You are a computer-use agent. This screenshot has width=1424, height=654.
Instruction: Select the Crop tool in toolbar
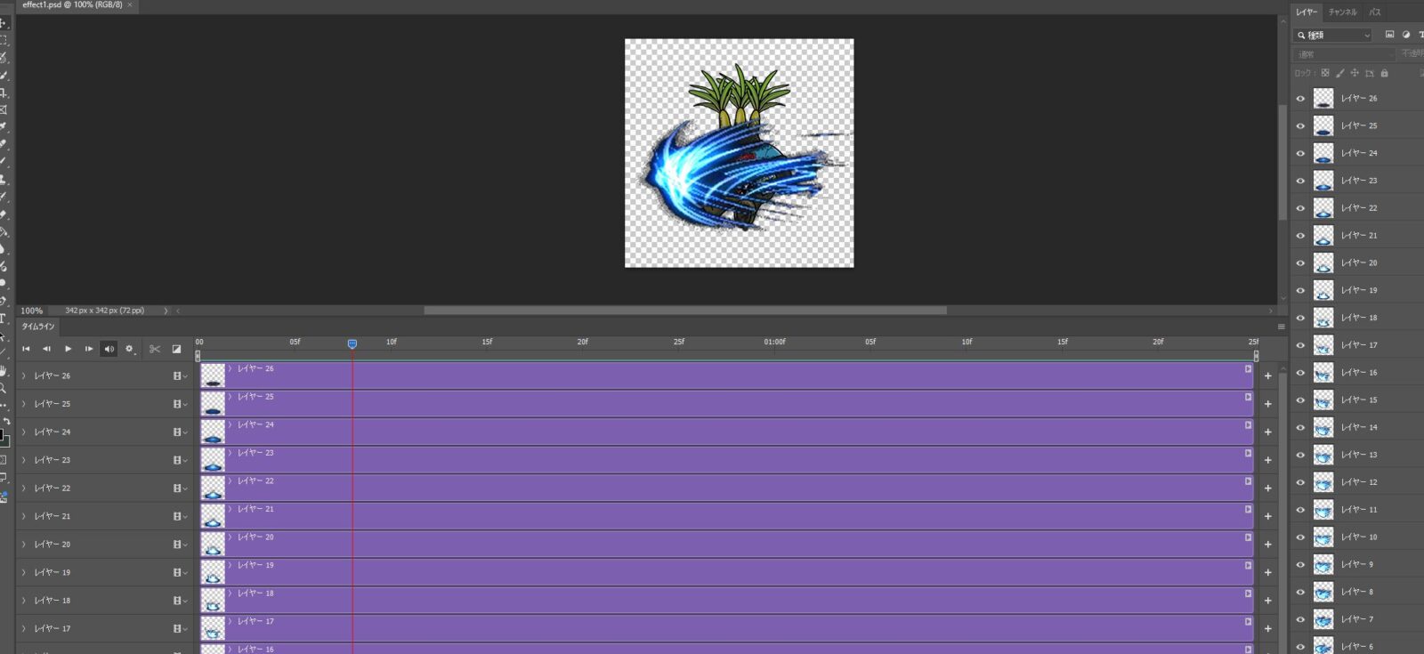tap(4, 93)
